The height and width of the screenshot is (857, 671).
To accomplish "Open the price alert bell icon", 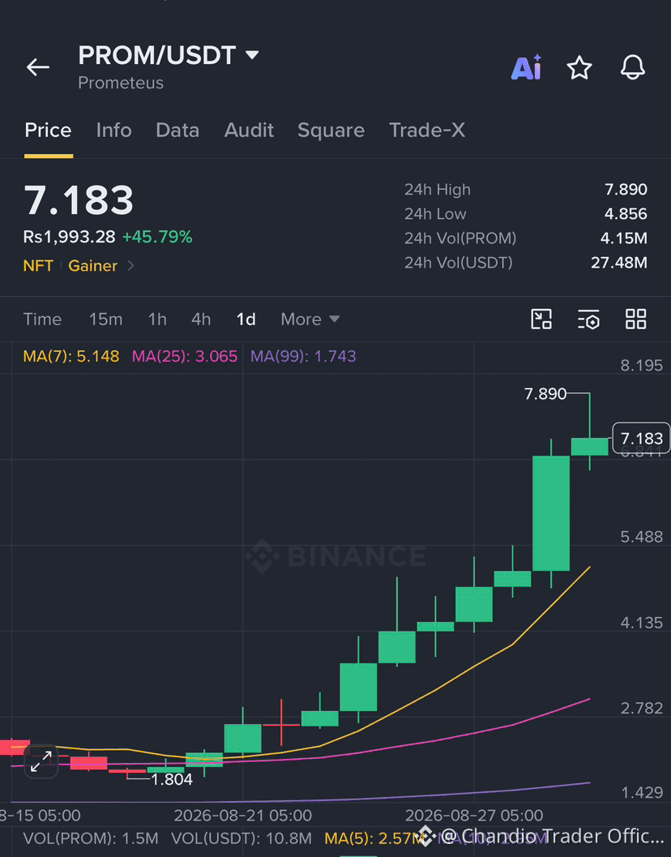I will (633, 67).
